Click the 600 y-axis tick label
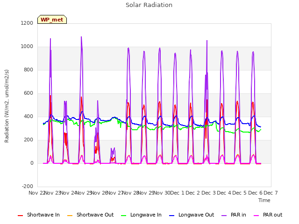Screen dimensions: 299x224 click(x=28, y=93)
